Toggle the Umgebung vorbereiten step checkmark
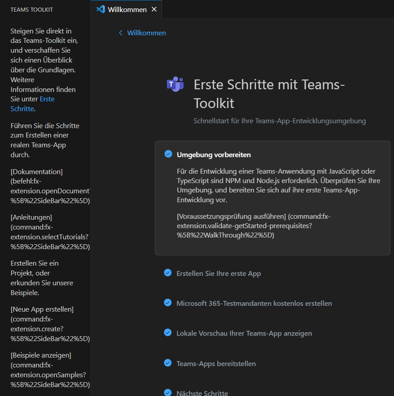Screen dimensions: 394x396 point(168,154)
